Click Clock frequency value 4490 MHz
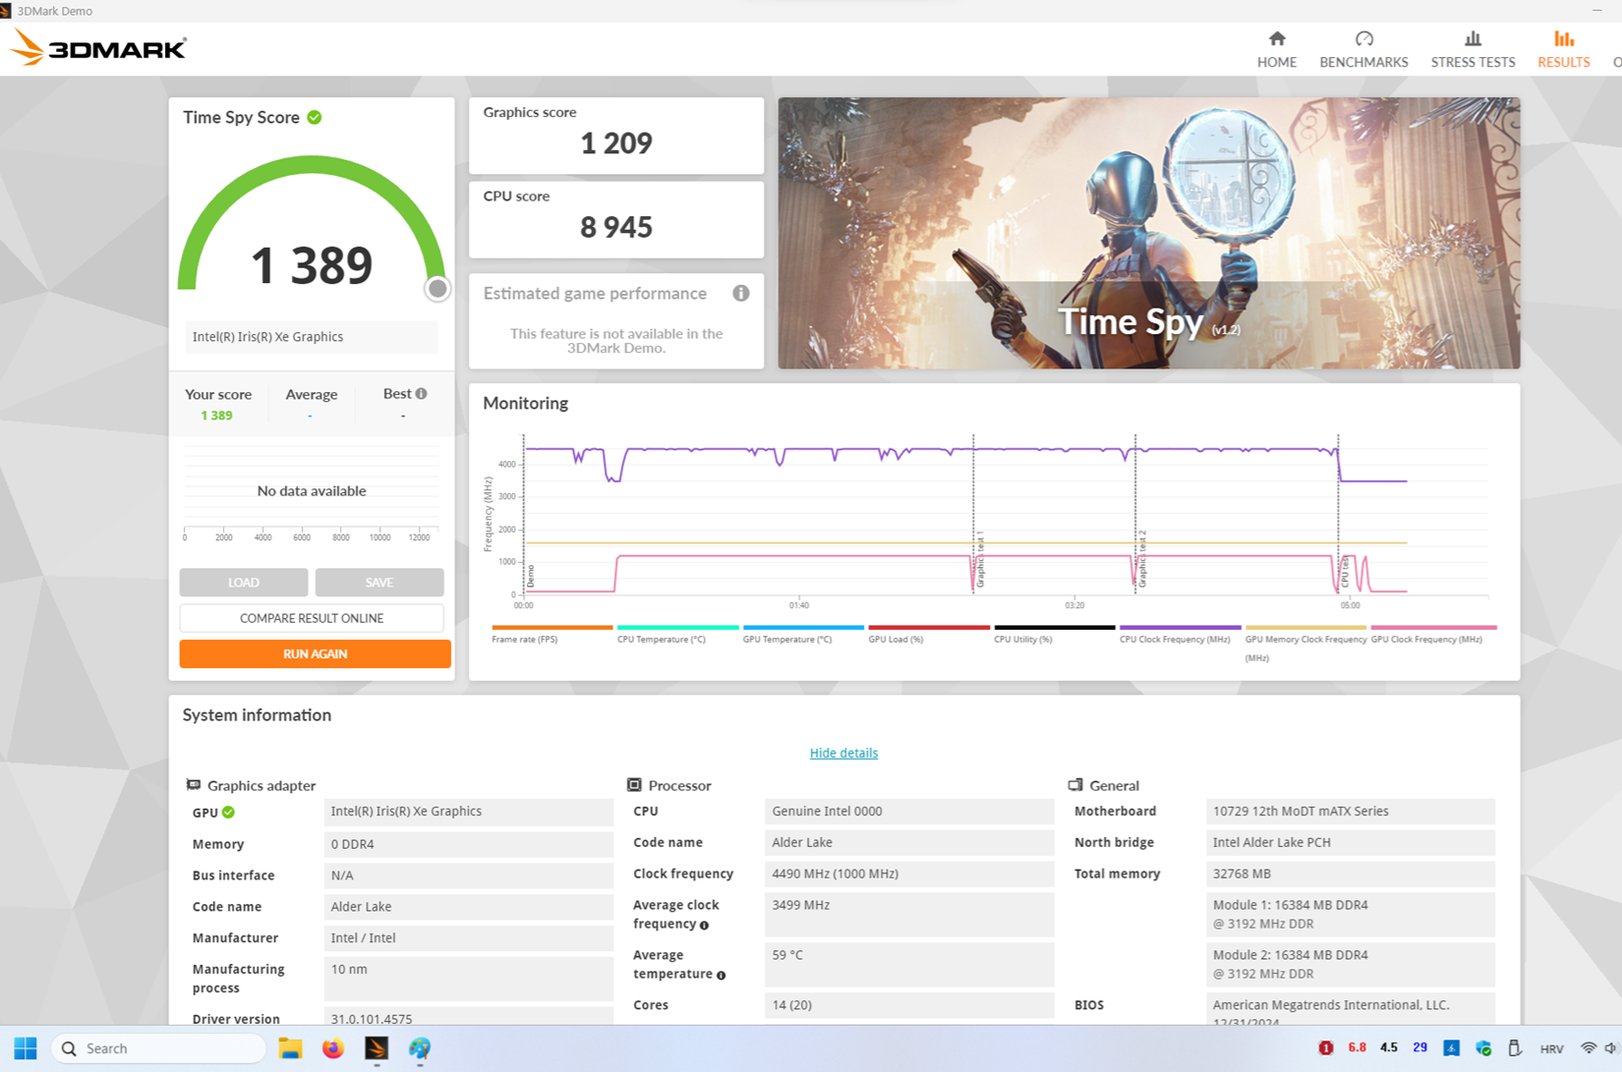The width and height of the screenshot is (1622, 1072). click(x=909, y=874)
